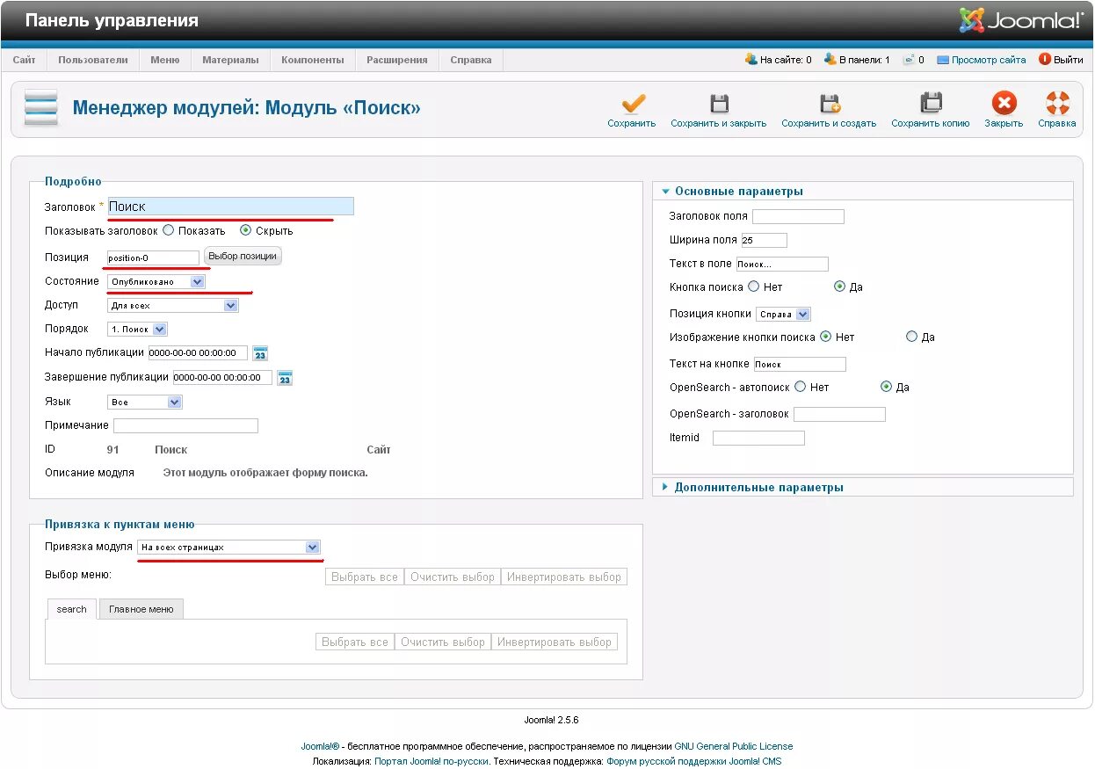Select Показать radio for title display
This screenshot has height=769, width=1095.
click(169, 230)
